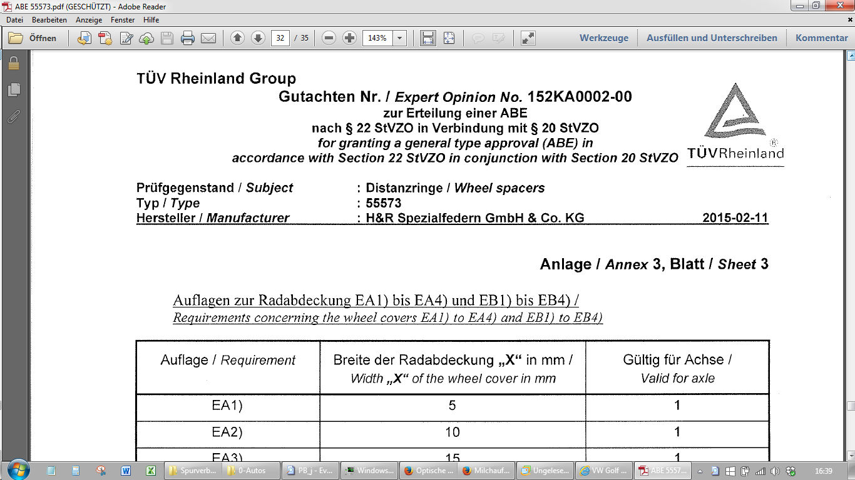Open page thumbnails panel in sidebar
The image size is (855, 480).
(x=14, y=90)
